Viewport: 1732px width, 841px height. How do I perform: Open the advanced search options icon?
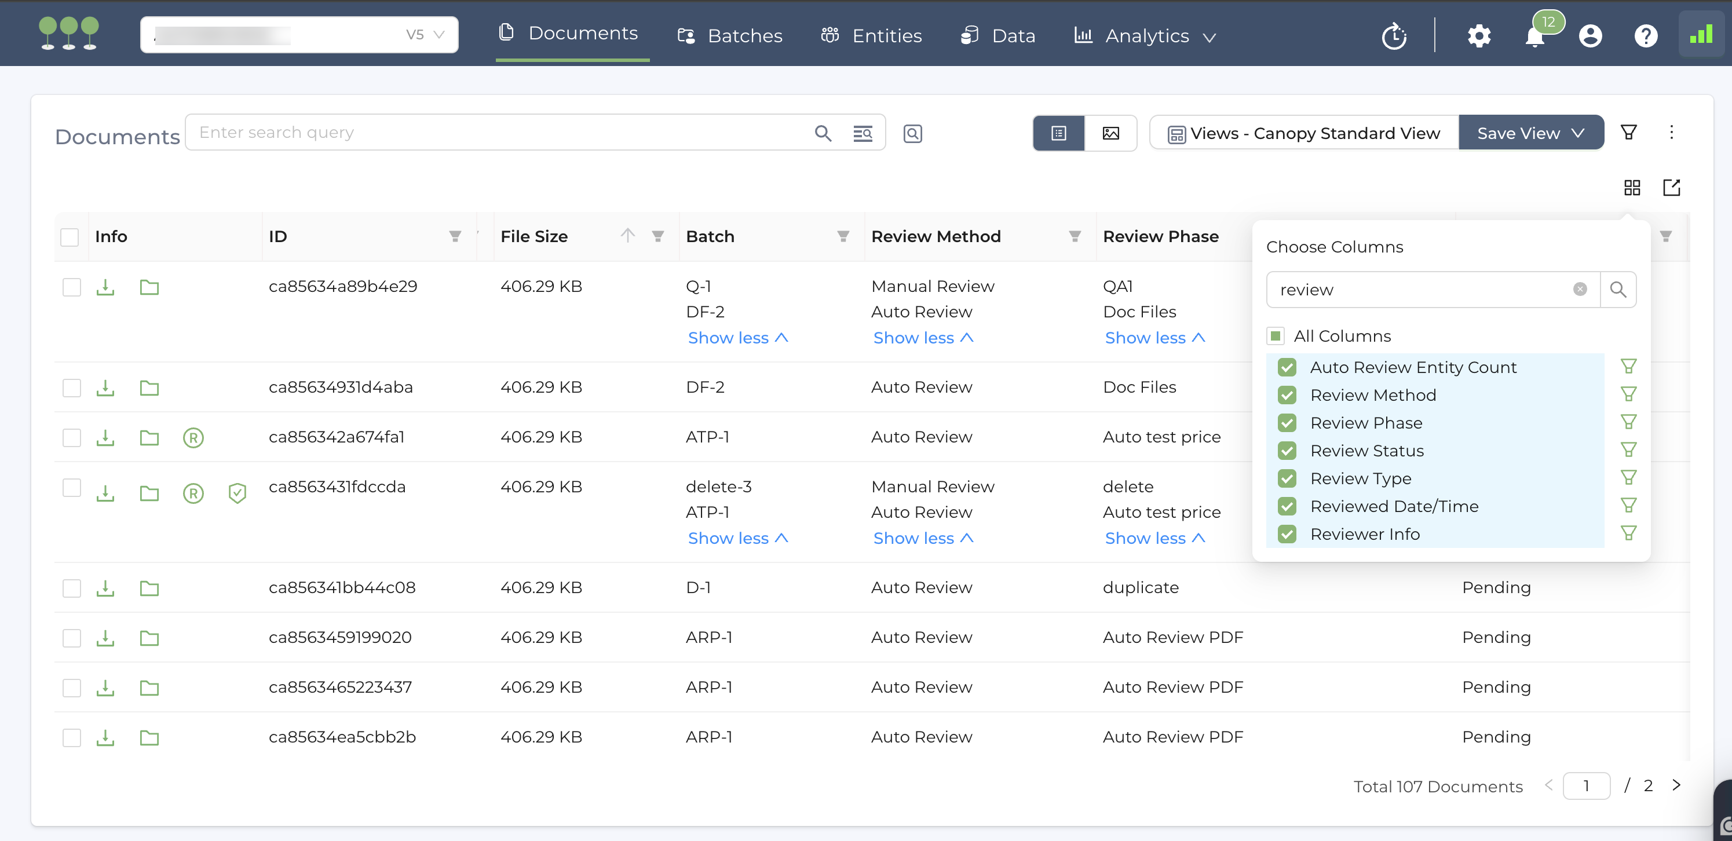[x=863, y=133]
